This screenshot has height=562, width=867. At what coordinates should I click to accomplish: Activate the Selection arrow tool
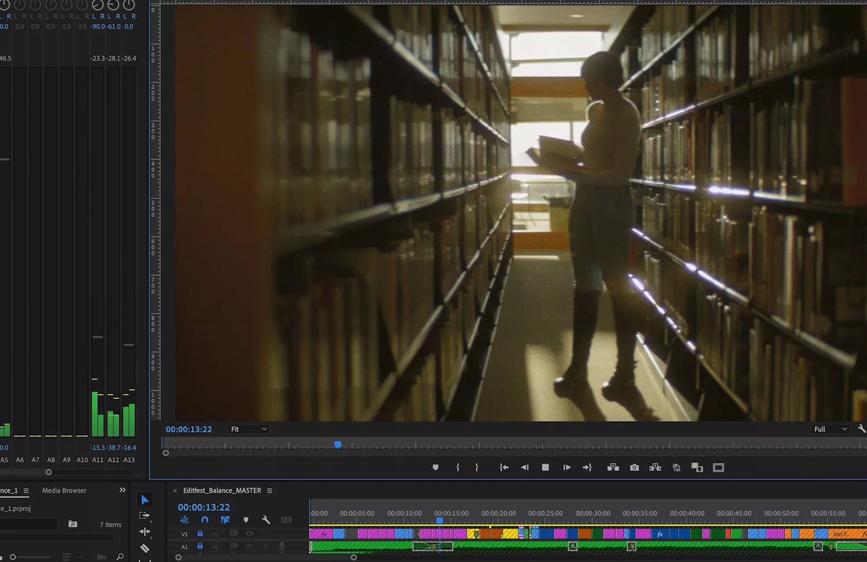(145, 500)
